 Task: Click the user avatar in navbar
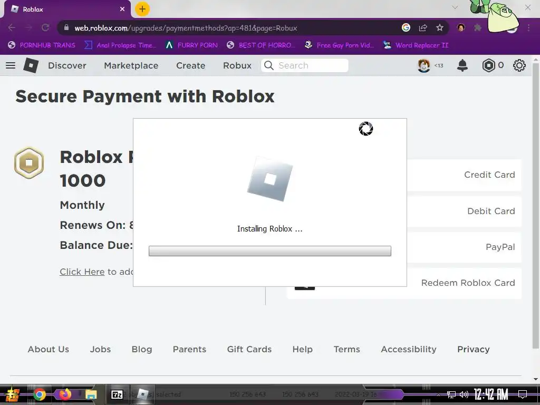coord(423,65)
